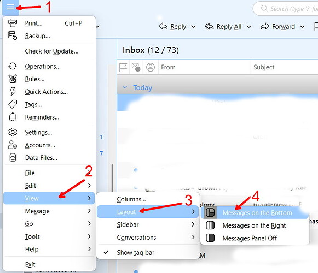Click the Reply button
318x273 pixels.
(173, 27)
